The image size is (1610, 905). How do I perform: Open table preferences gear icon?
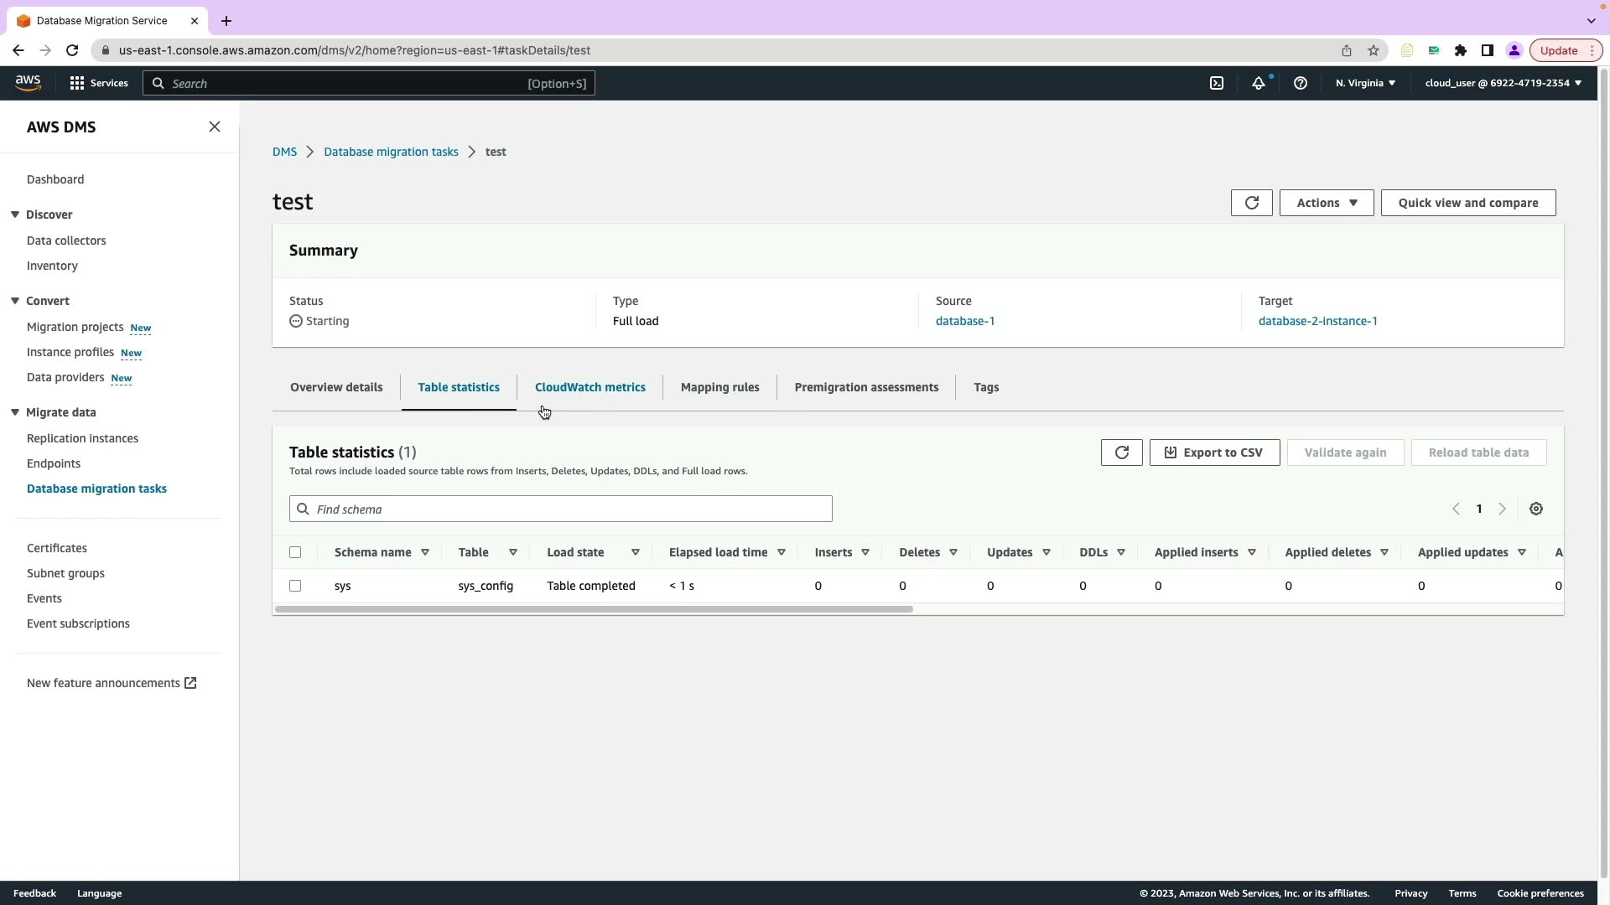tap(1536, 509)
